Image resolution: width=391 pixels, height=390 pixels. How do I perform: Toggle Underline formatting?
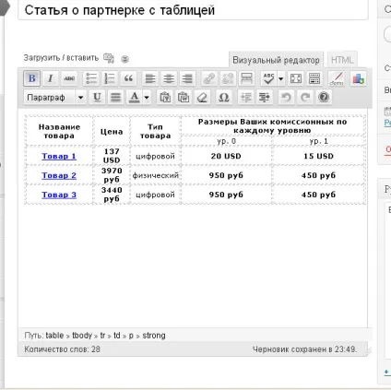coord(97,98)
